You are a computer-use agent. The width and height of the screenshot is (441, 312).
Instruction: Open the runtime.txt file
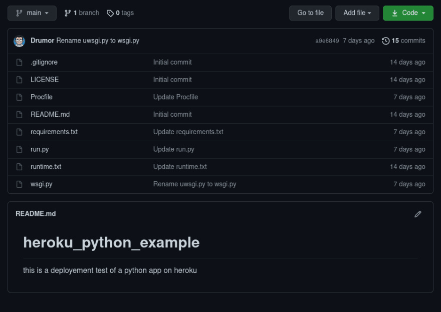[46, 167]
